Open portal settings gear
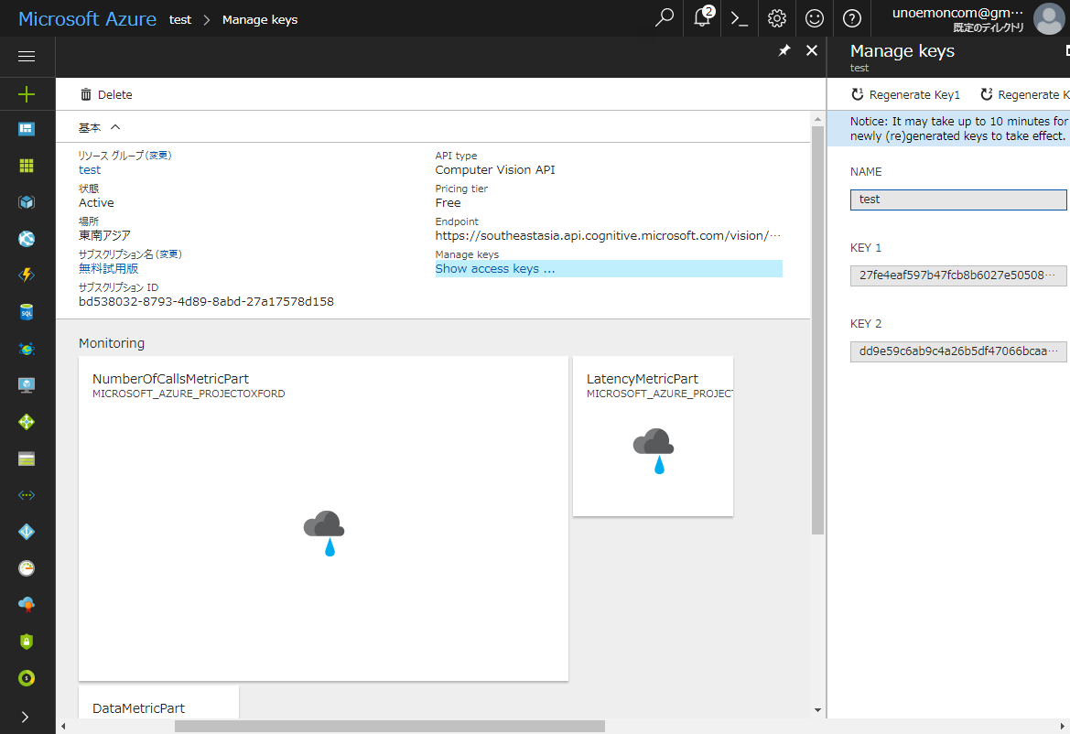 coord(776,18)
